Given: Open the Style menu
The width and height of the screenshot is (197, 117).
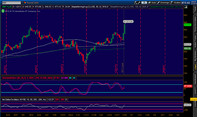Looking at the screenshot, I should tap(152, 3).
